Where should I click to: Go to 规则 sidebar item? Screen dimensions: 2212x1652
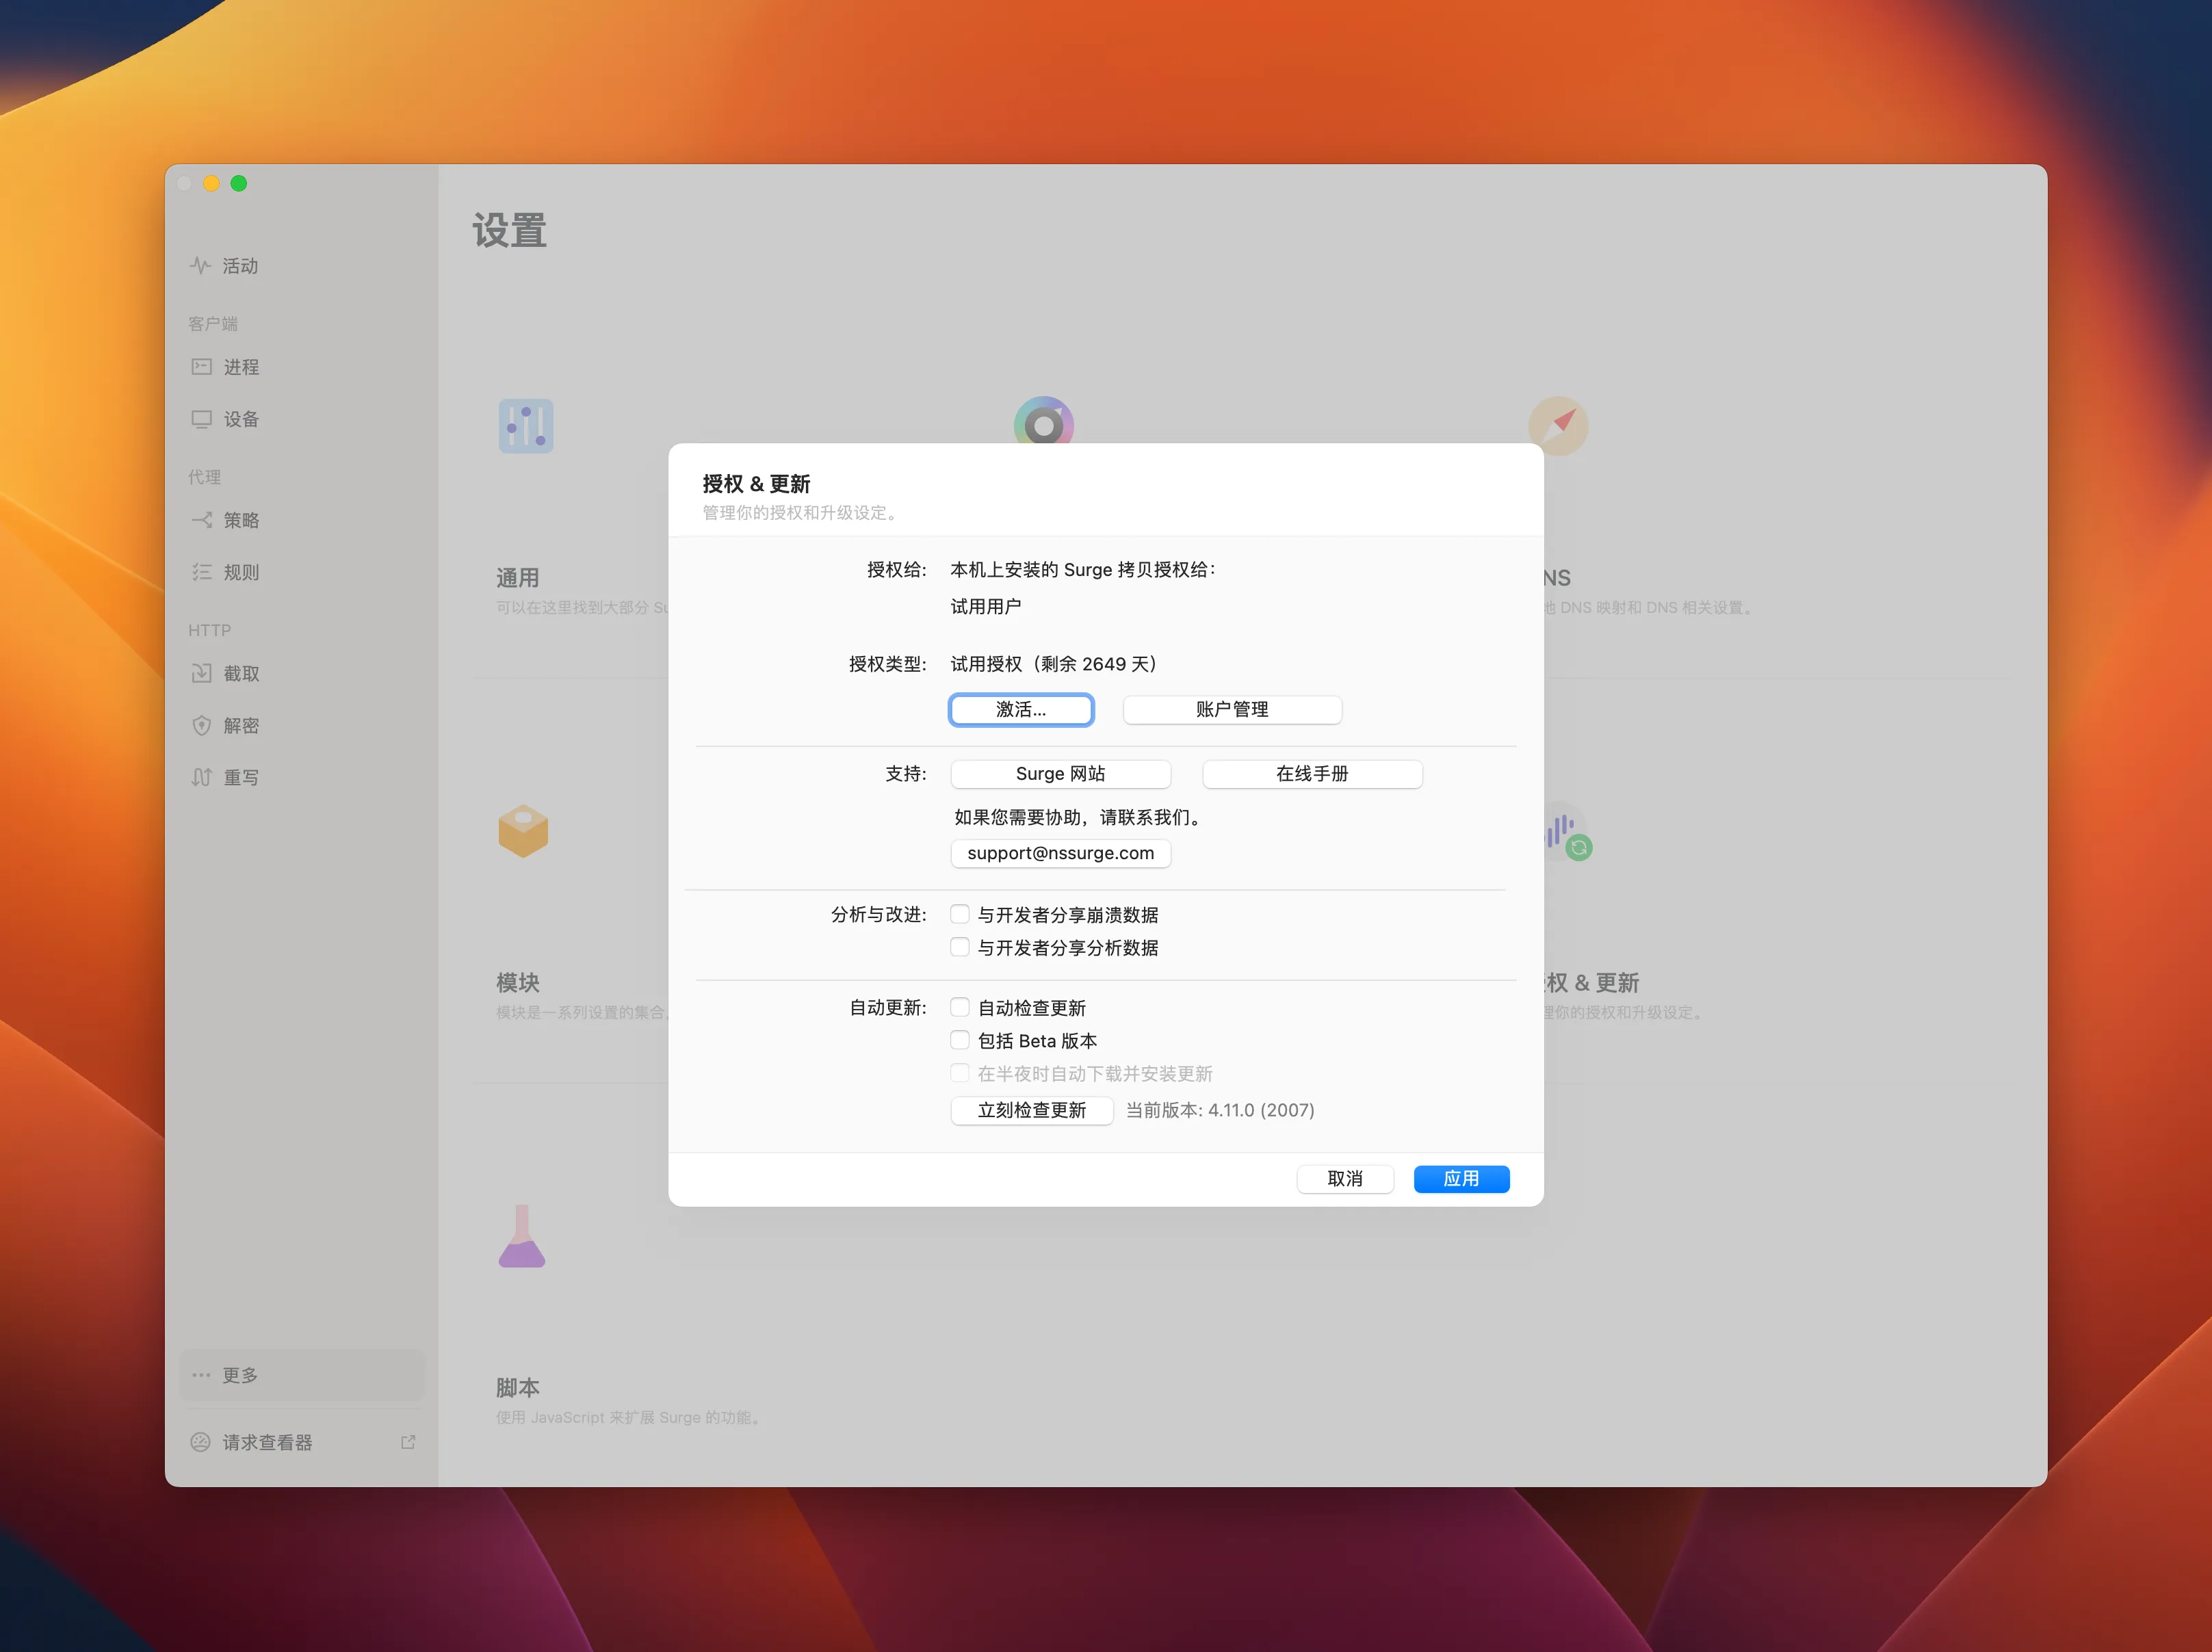(302, 572)
